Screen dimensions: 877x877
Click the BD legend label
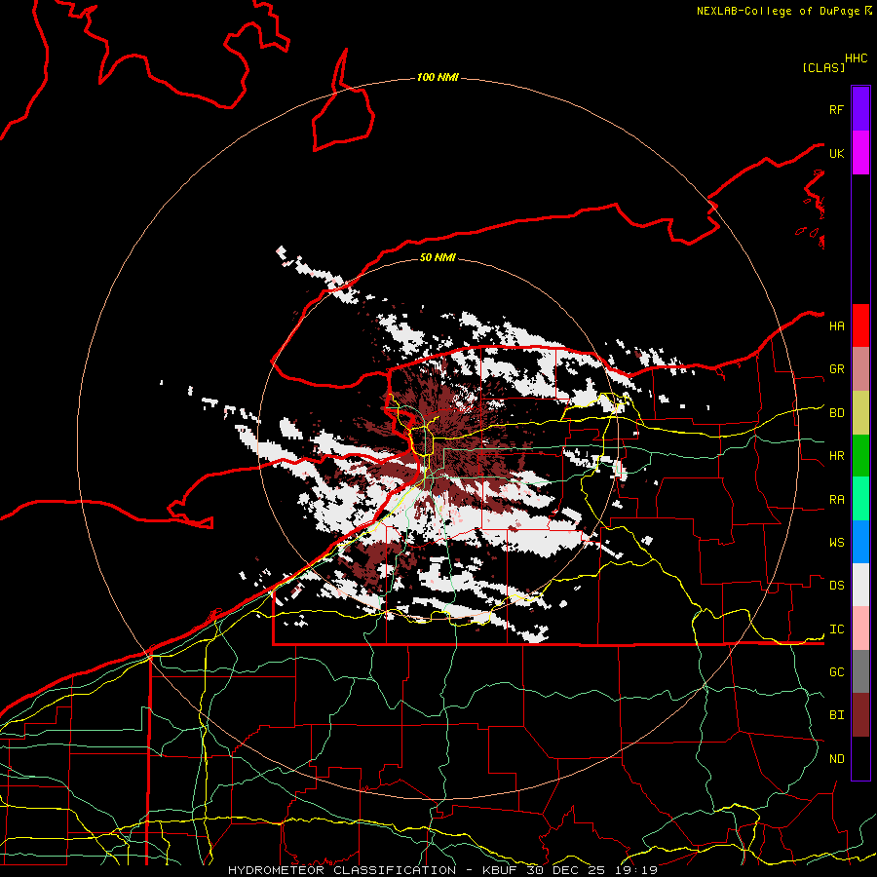836,413
